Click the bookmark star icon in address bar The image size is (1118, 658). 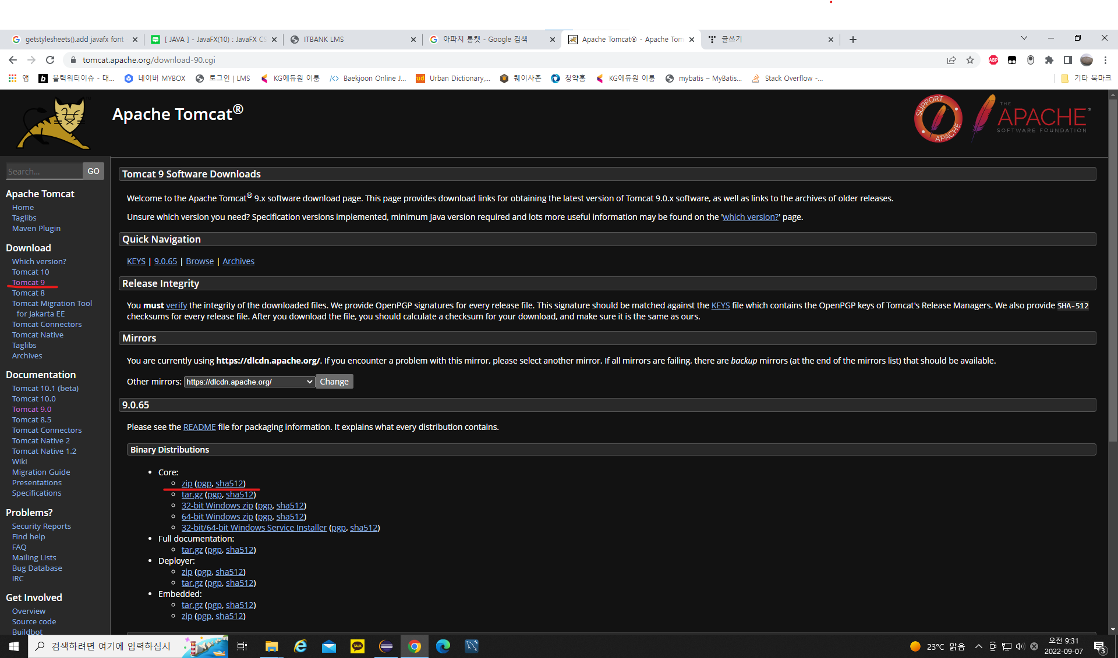pyautogui.click(x=970, y=60)
